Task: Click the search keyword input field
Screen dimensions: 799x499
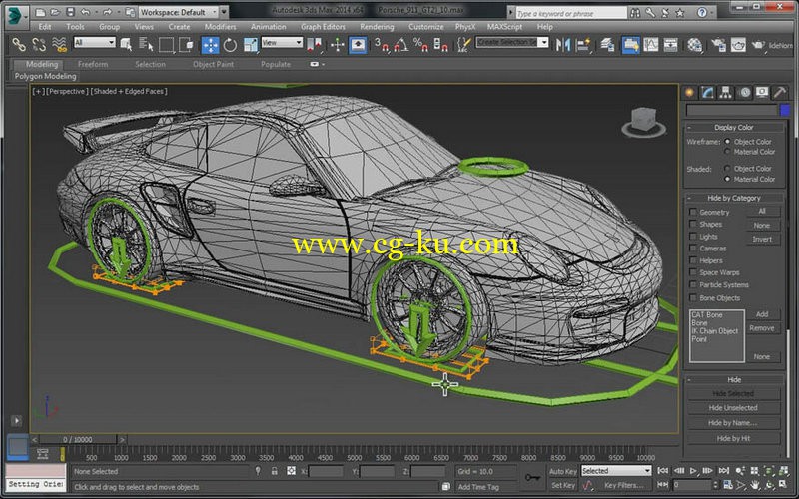Action: [571, 13]
